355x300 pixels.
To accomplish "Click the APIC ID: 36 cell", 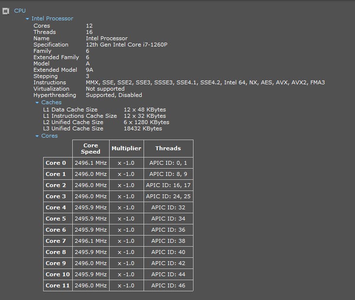I will click(x=168, y=230).
